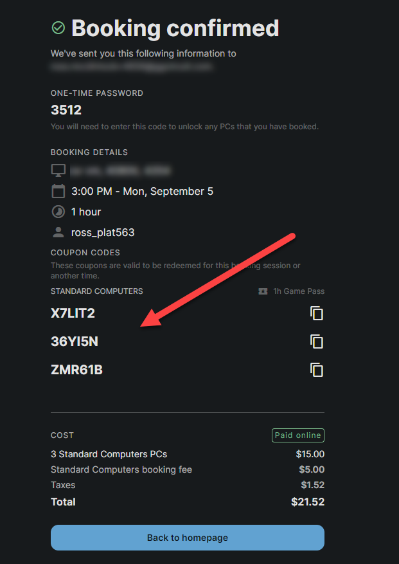Click the green booking confirmed checkmark icon

coord(58,28)
